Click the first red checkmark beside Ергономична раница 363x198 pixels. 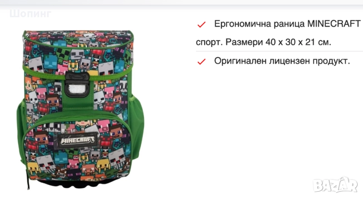(201, 24)
